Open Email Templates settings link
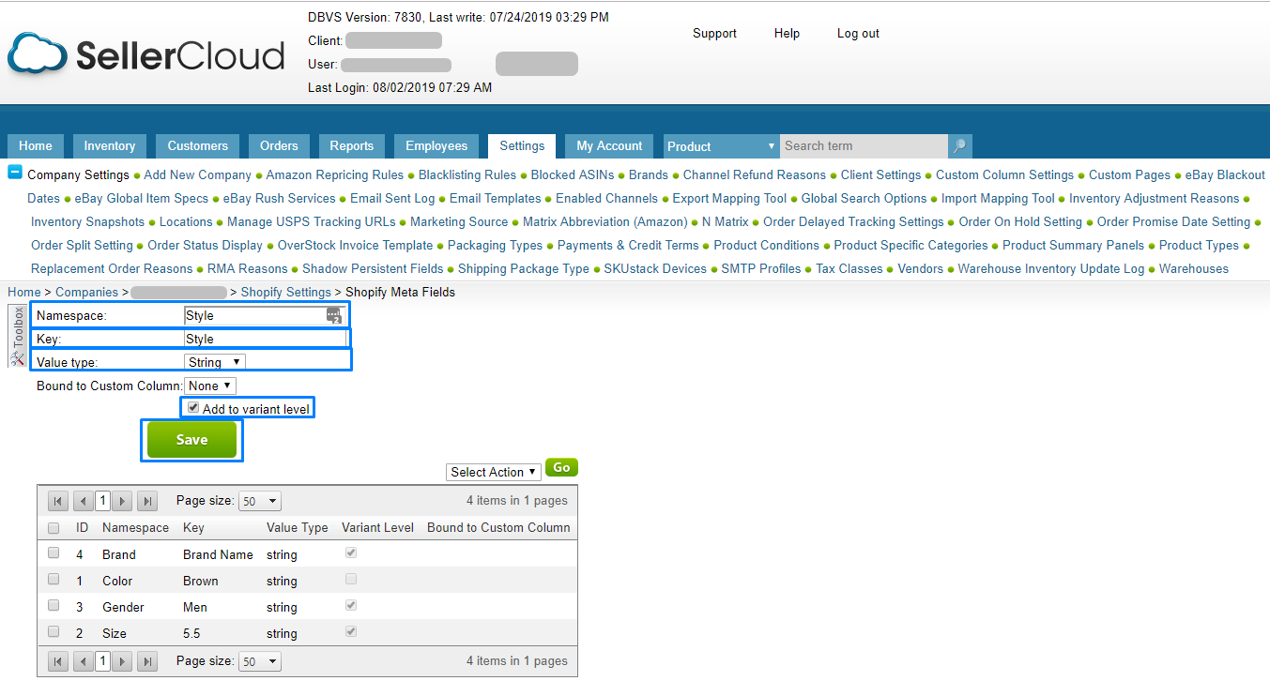The image size is (1270, 681). (496, 198)
